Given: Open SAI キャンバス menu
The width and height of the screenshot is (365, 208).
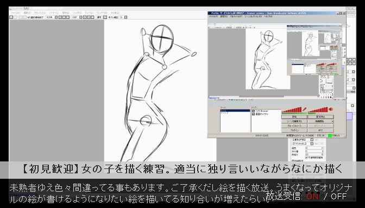Looking at the screenshot, I should [x=40, y=13].
